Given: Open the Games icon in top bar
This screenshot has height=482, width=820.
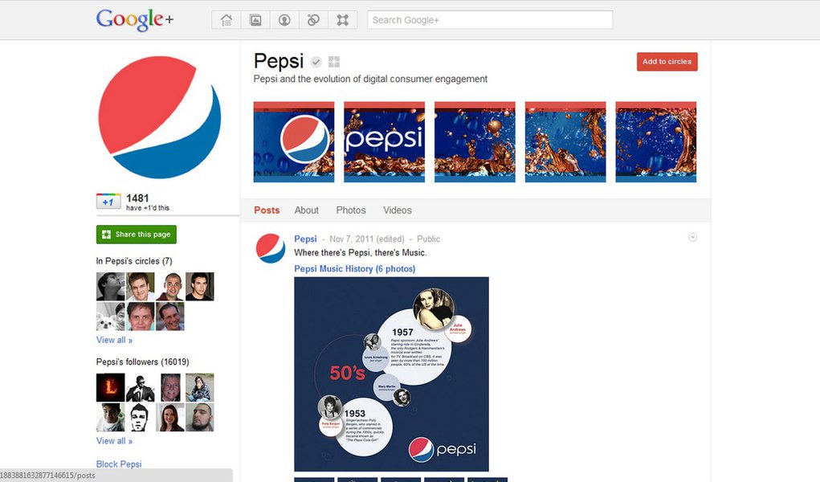Looking at the screenshot, I should pos(343,20).
